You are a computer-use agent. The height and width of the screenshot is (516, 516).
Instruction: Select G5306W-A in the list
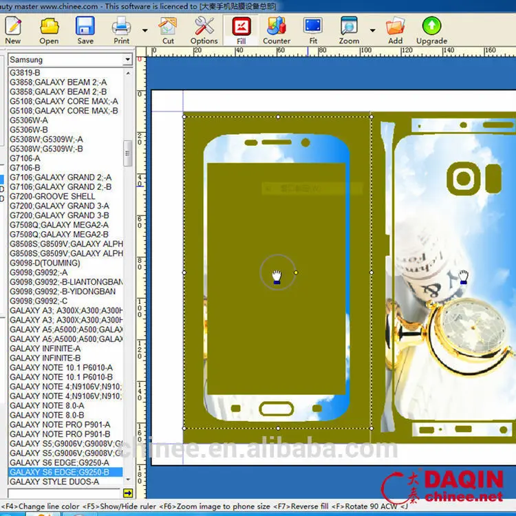click(29, 120)
